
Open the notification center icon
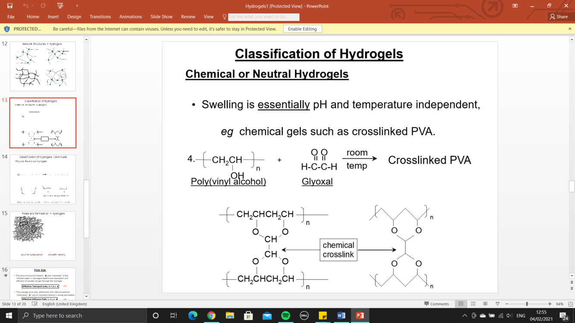tap(564, 316)
